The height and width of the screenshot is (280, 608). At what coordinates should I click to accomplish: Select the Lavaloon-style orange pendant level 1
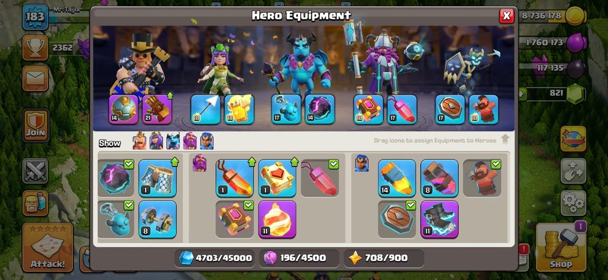(x=235, y=178)
